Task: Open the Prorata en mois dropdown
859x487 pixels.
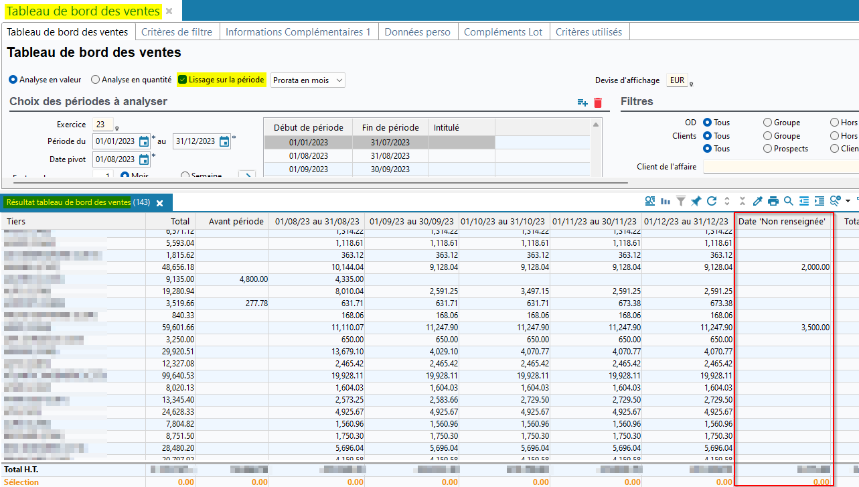Action: pyautogui.click(x=308, y=80)
